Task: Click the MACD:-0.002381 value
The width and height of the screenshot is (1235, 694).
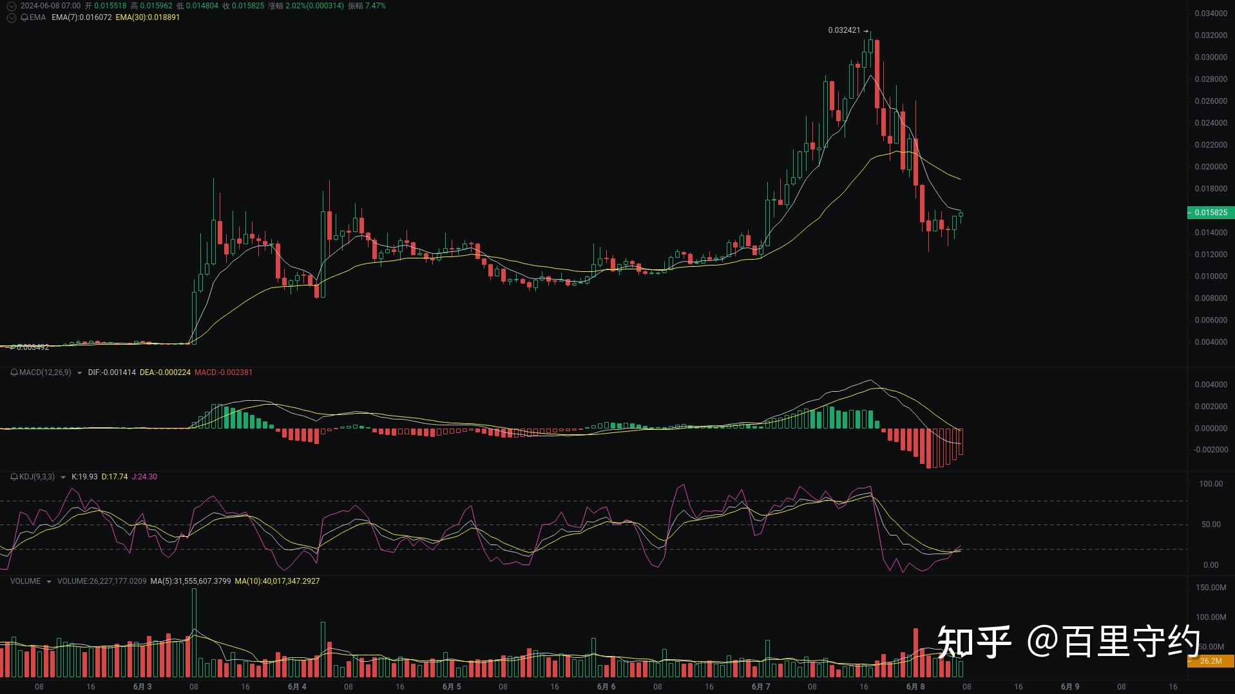Action: tap(223, 372)
